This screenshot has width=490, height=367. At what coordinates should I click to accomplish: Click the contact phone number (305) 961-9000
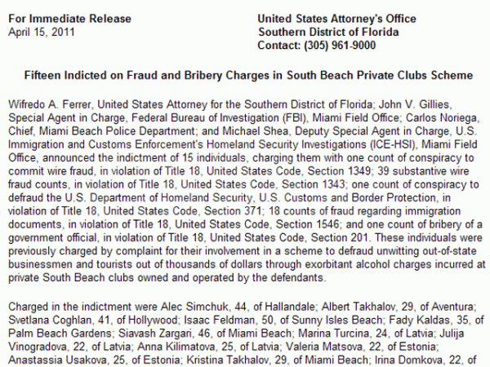[x=340, y=46]
